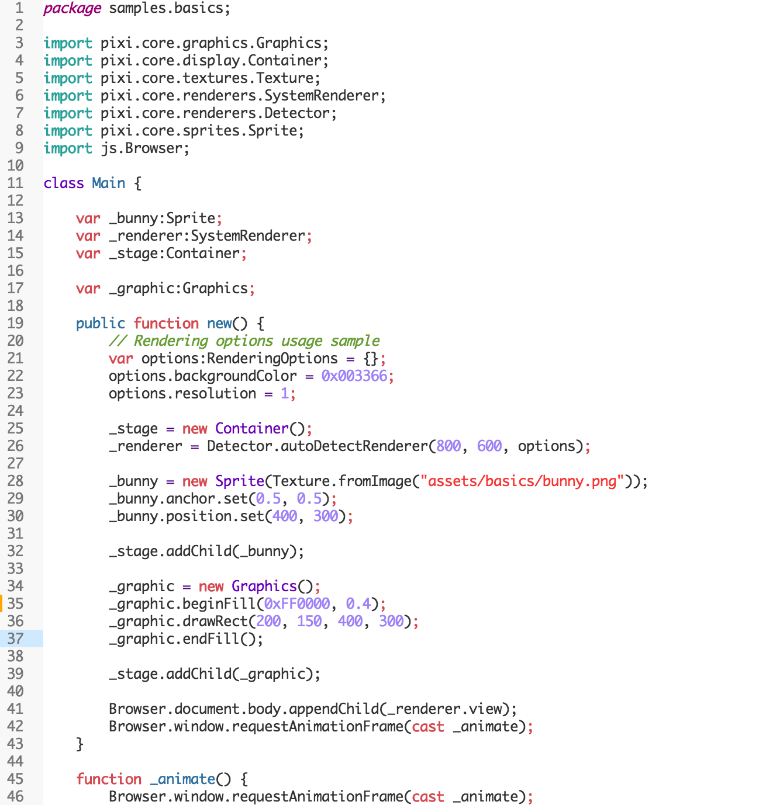Click 'options.backgroundColor' text
This screenshot has width=766, height=805.
point(203,376)
